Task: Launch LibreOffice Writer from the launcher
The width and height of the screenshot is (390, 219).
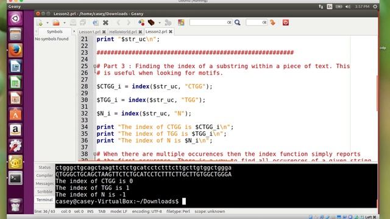Action: (15, 66)
